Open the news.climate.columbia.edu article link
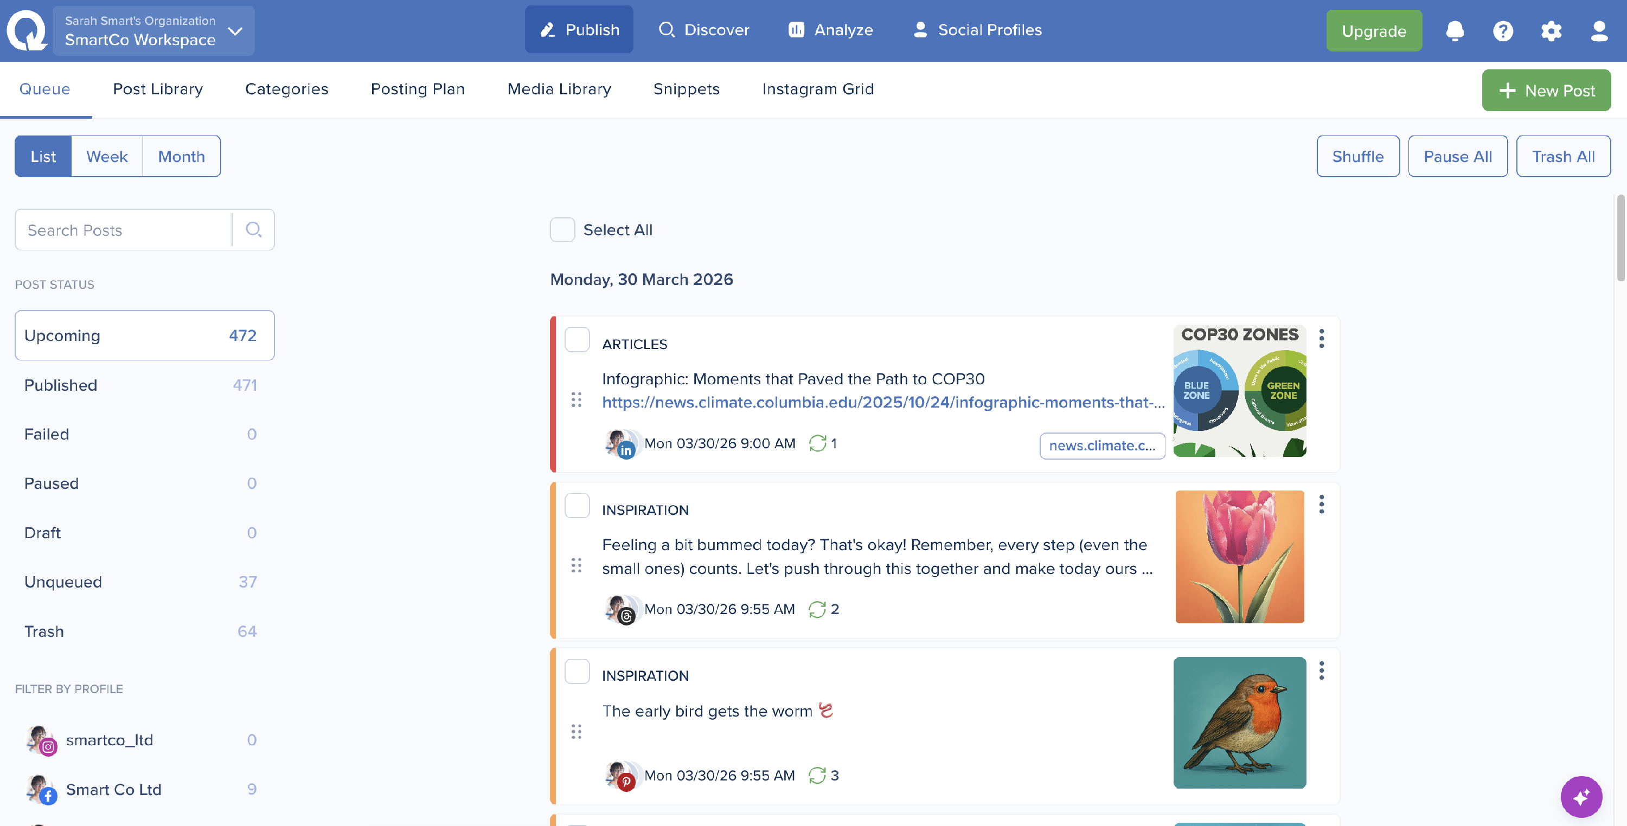The image size is (1627, 826). coord(883,402)
